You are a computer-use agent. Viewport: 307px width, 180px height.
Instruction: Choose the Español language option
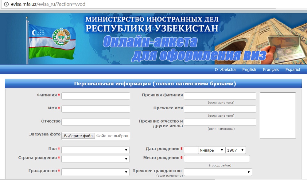pyautogui.click(x=293, y=69)
